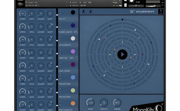Toggle the white square beside yellow Ride Mid row

point(57,93)
